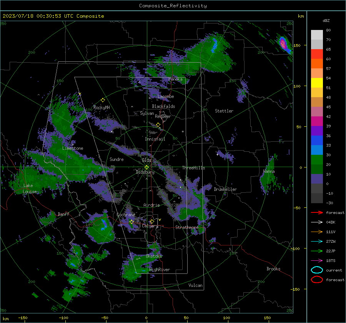The width and height of the screenshot is (346, 323).
Task: Click the purple 39–36 dBZ swatch
Action: pyautogui.click(x=317, y=131)
